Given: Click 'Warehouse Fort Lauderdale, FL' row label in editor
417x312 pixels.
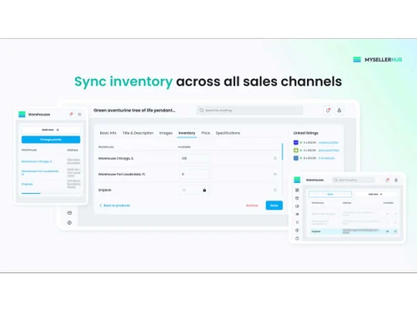Looking at the screenshot, I should coord(122,174).
